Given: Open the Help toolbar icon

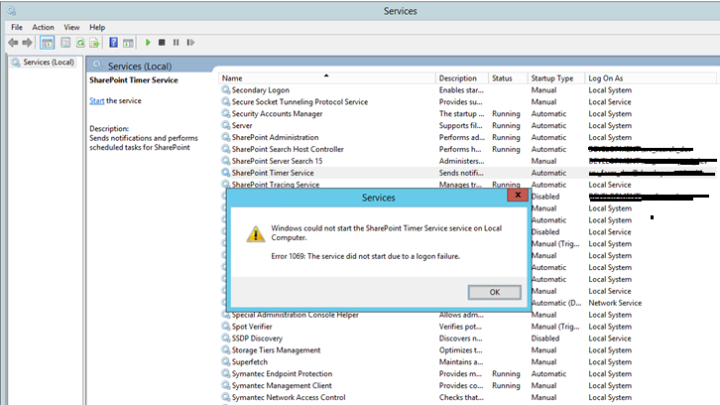Looking at the screenshot, I should tap(113, 43).
